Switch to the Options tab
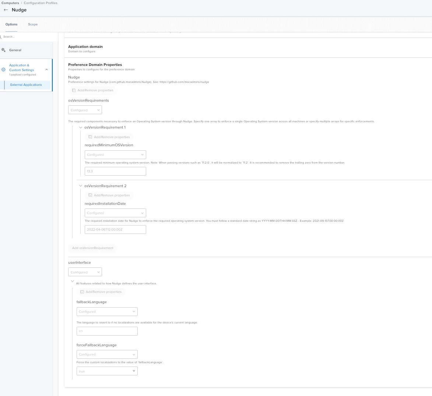The width and height of the screenshot is (432, 396). [x=11, y=24]
